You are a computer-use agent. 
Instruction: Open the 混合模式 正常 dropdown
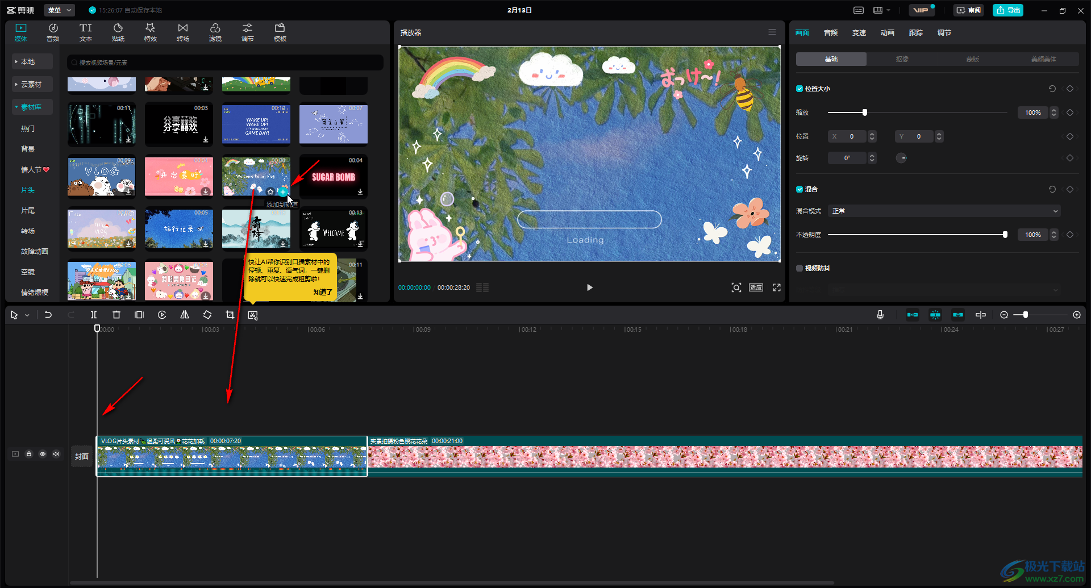point(944,211)
